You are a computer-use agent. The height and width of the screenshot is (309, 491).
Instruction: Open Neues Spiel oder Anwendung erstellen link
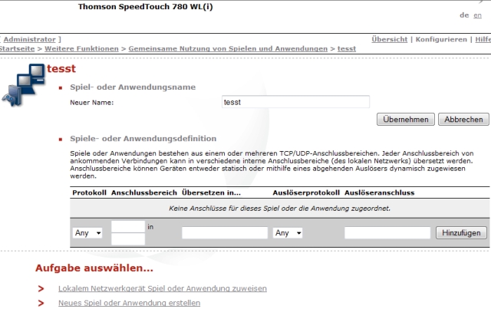(x=130, y=303)
